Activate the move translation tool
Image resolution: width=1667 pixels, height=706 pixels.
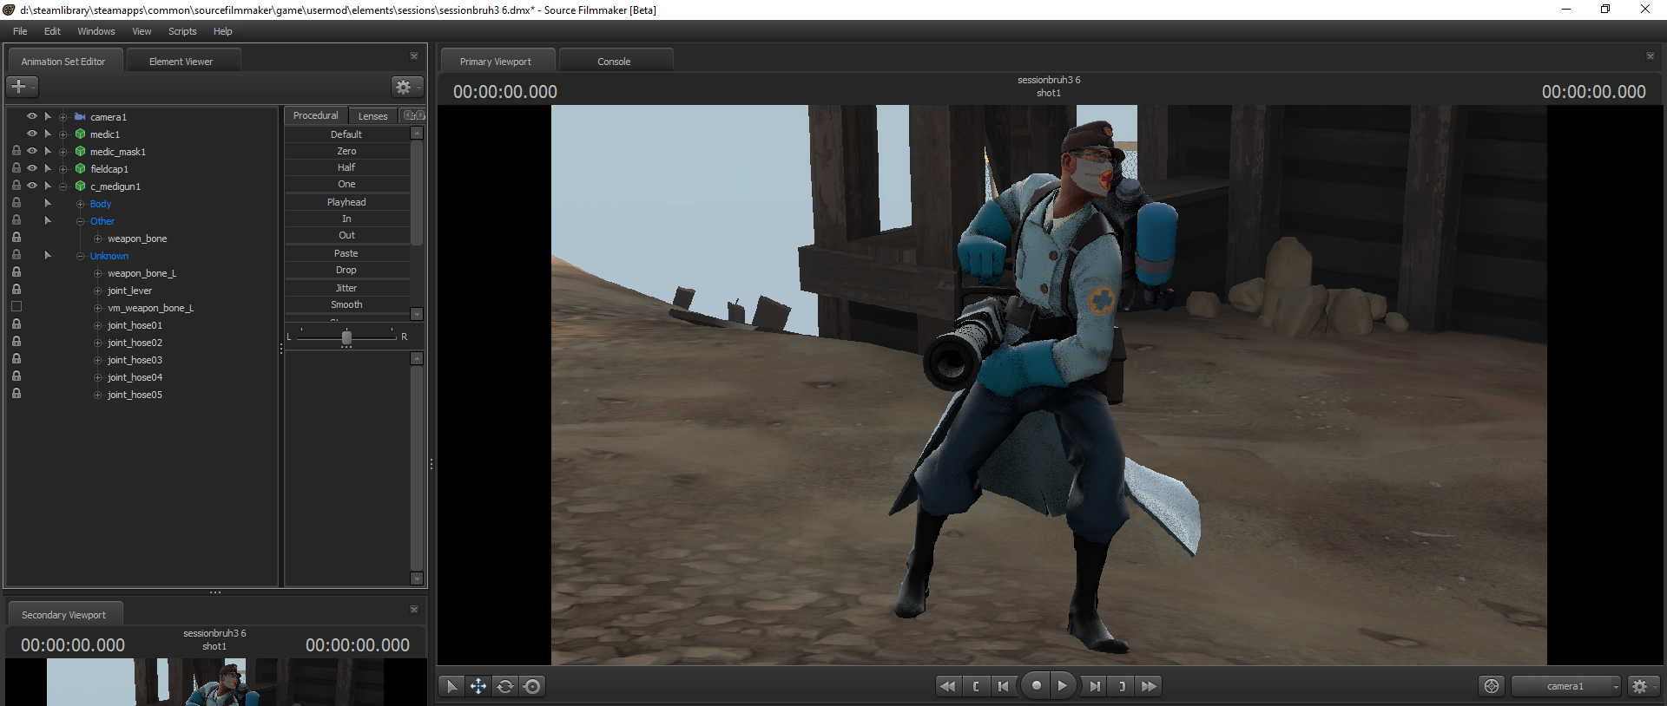pos(478,686)
